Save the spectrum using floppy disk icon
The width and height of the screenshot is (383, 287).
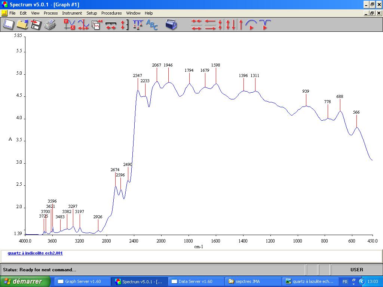click(36, 25)
